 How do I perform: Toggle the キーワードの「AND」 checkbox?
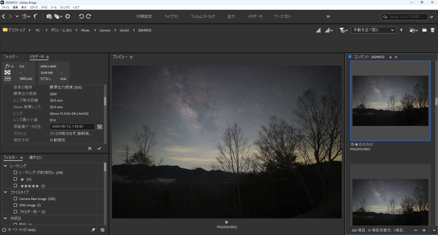click(4, 230)
